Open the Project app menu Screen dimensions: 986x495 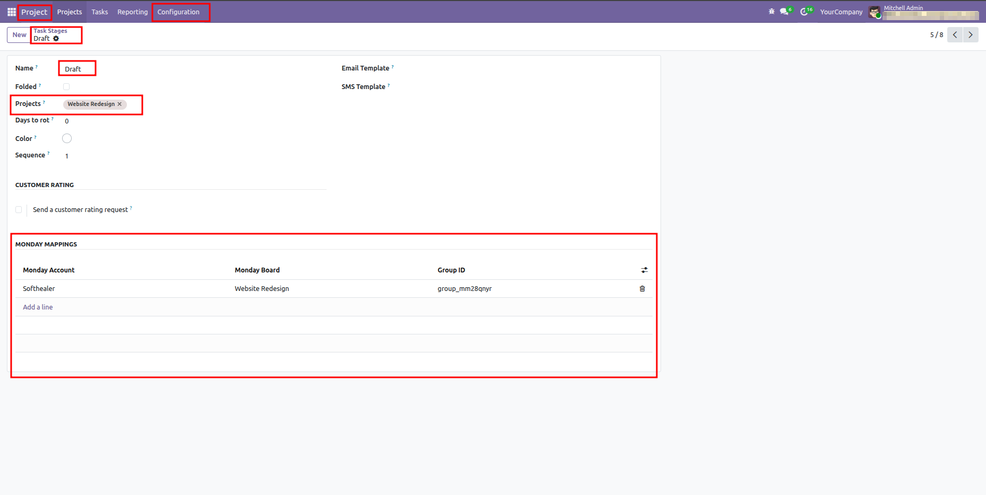pyautogui.click(x=34, y=12)
